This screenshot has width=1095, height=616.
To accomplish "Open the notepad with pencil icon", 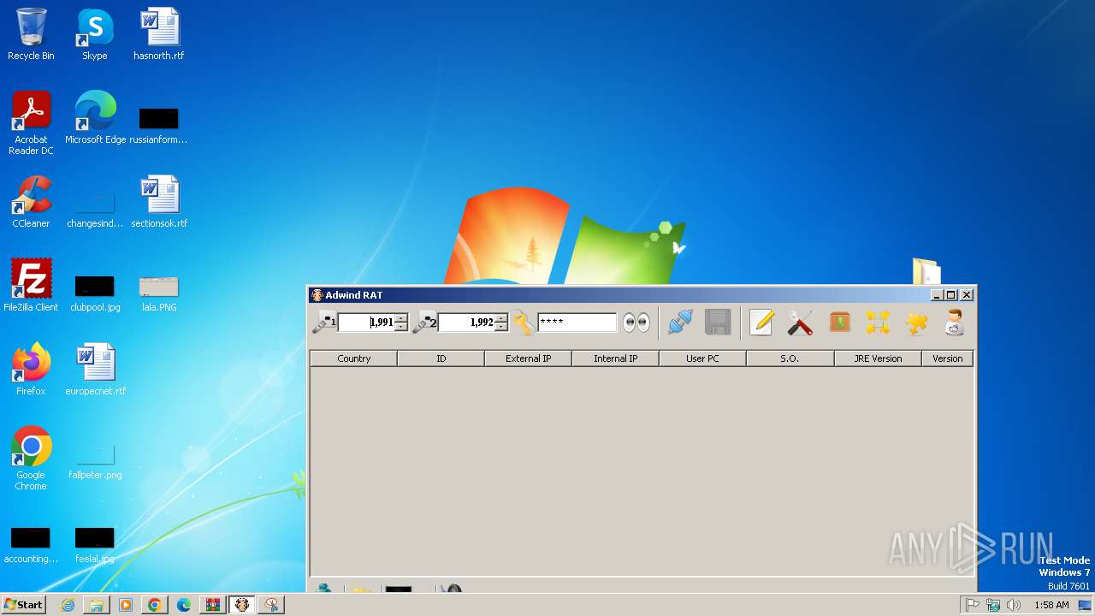I will tap(761, 323).
